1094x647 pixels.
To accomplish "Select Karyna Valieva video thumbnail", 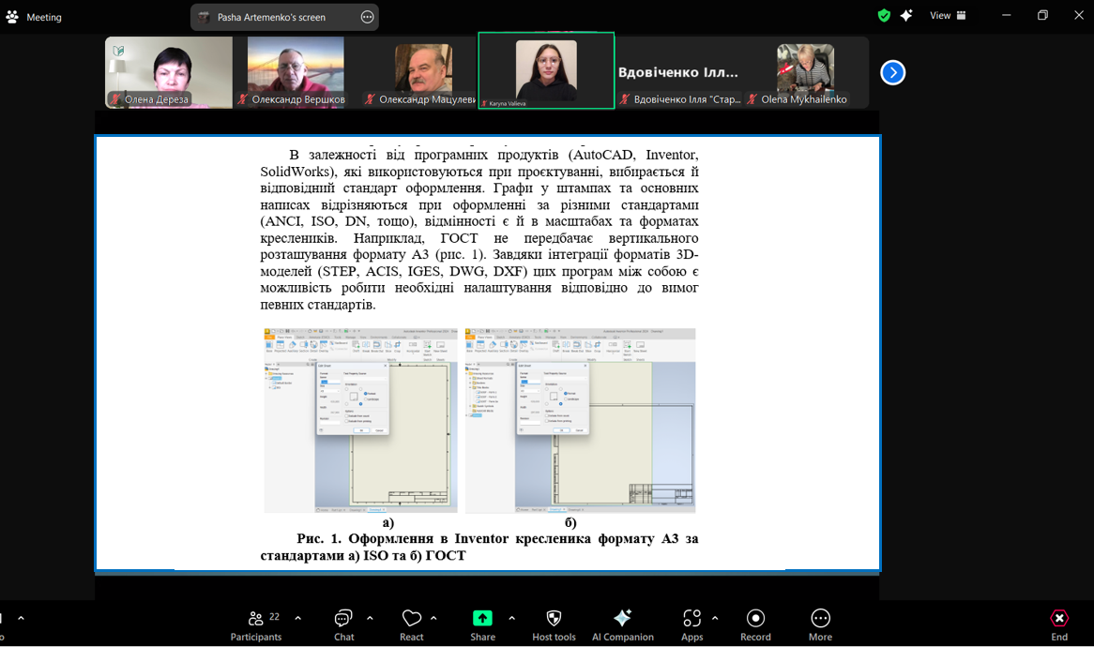I will 546,70.
